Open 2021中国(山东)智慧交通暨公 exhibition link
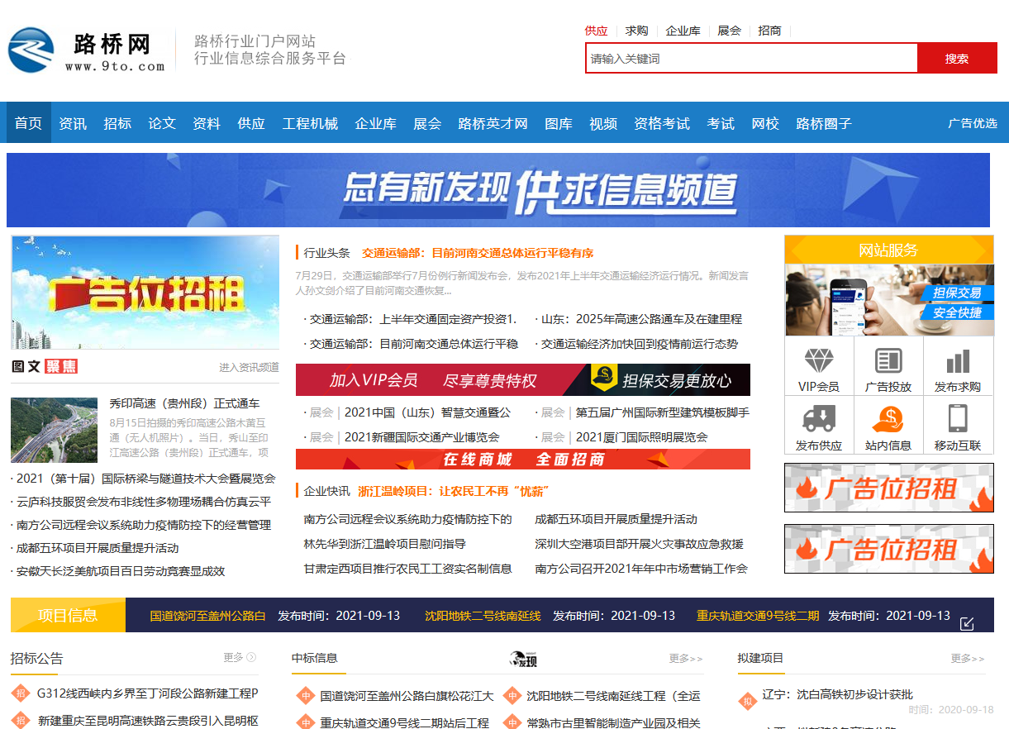Image resolution: width=1009 pixels, height=729 pixels. [x=427, y=412]
